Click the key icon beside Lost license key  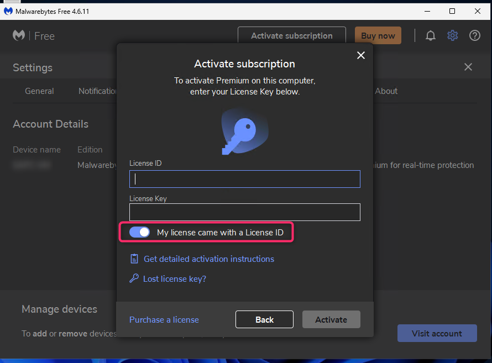click(x=134, y=278)
